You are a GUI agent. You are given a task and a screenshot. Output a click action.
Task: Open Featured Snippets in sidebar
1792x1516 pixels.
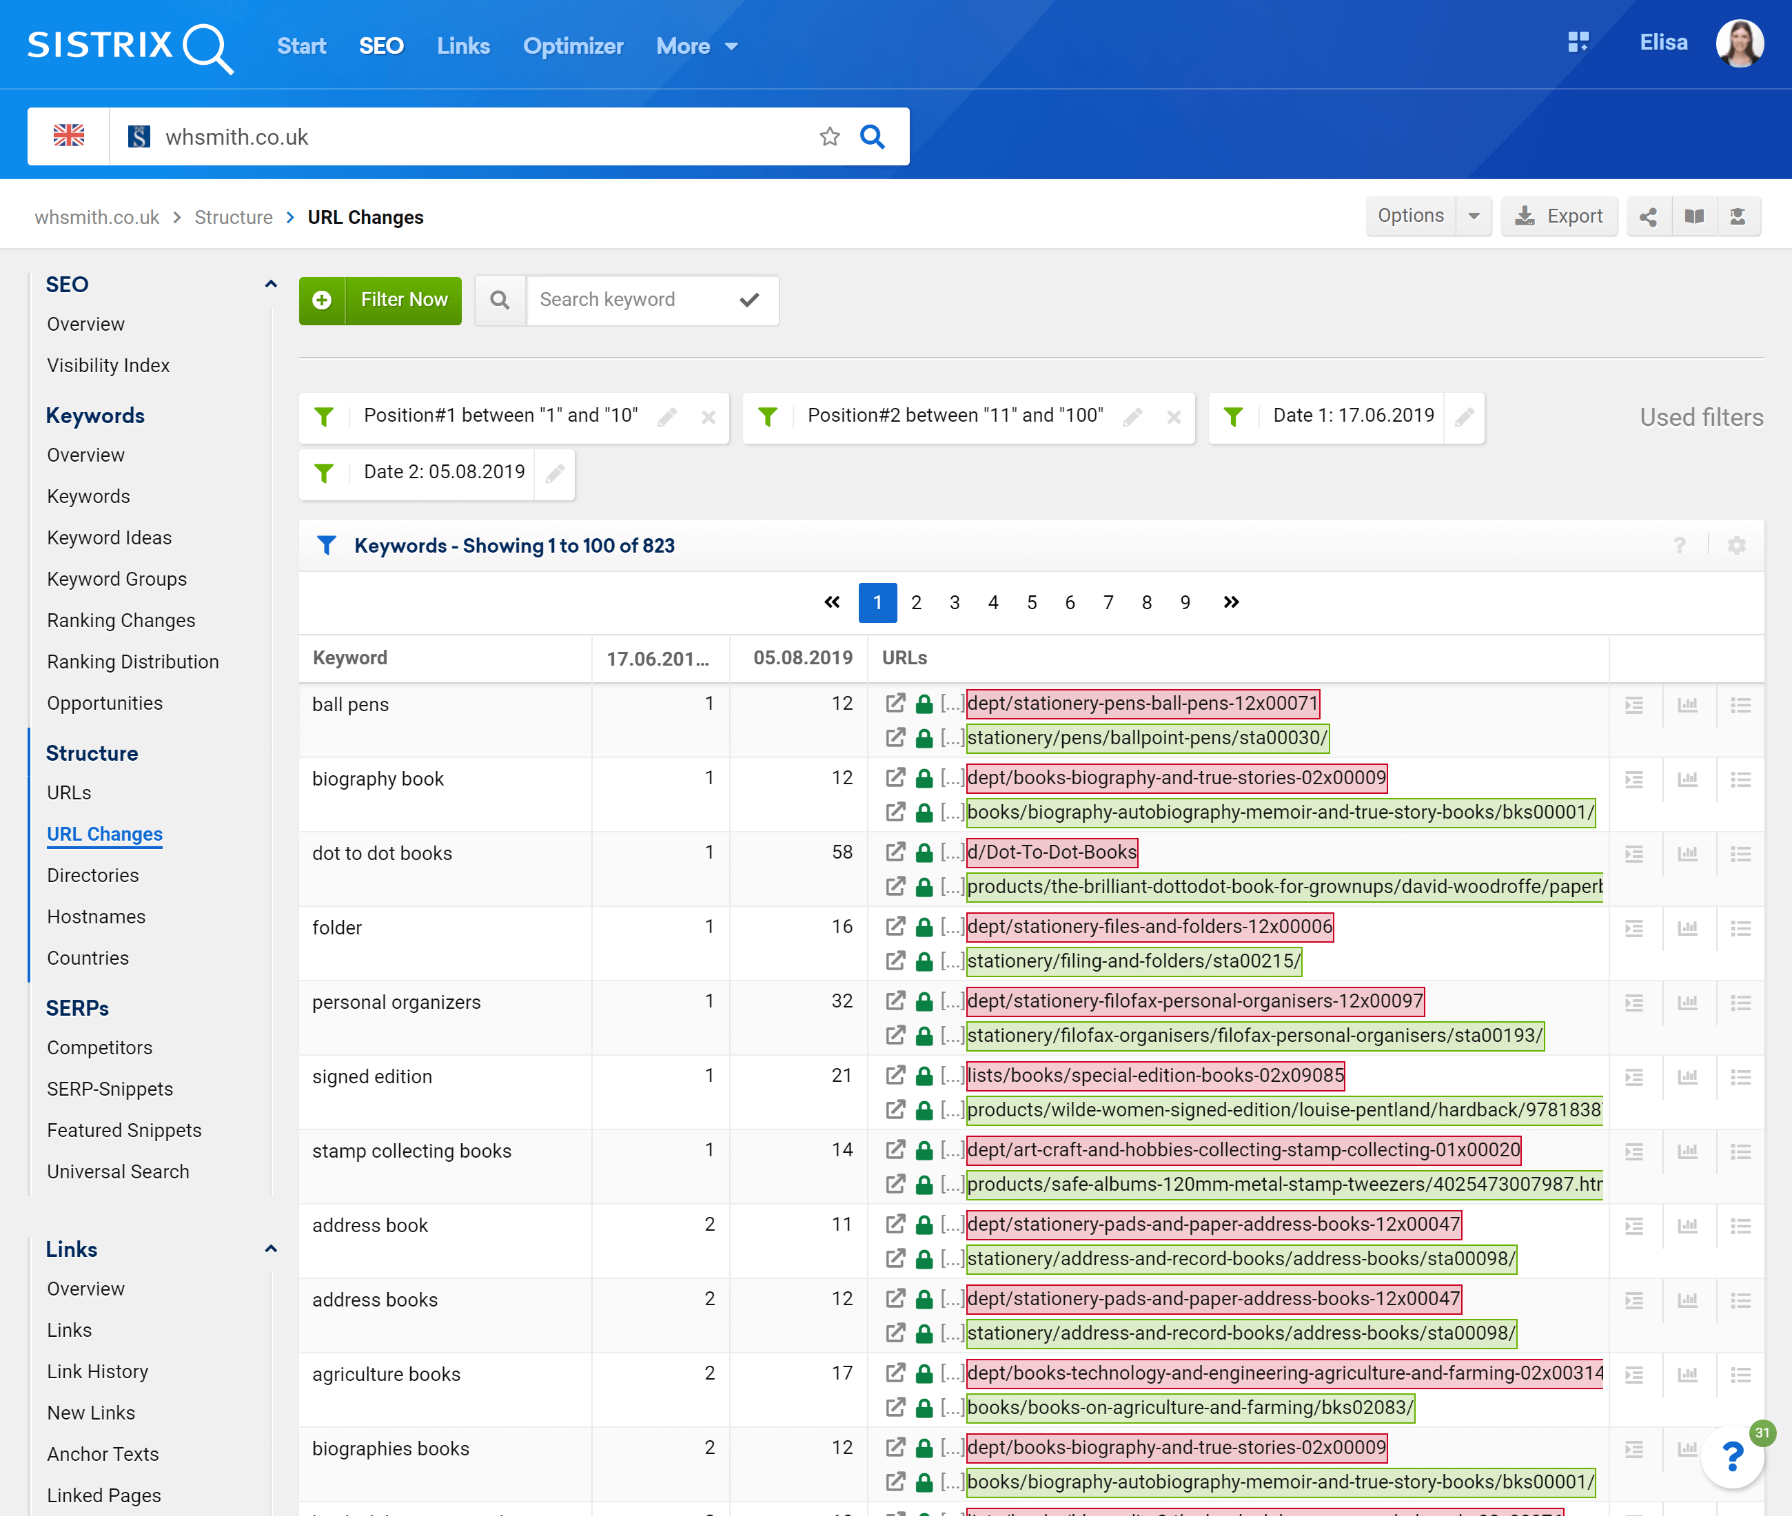pos(125,1131)
